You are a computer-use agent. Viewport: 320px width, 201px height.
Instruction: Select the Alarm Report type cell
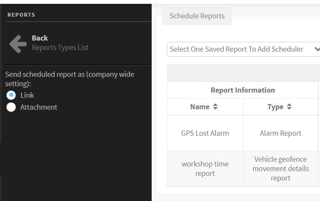(280, 133)
